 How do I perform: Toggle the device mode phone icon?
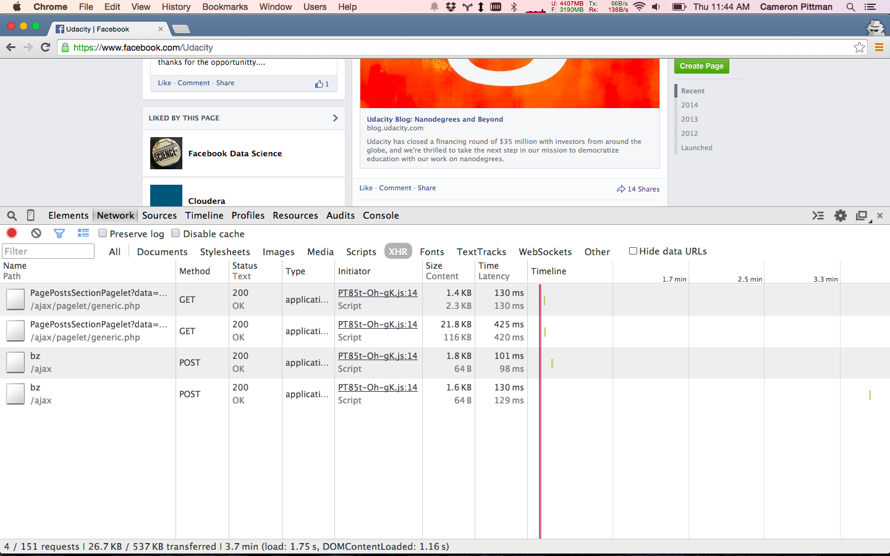30,215
